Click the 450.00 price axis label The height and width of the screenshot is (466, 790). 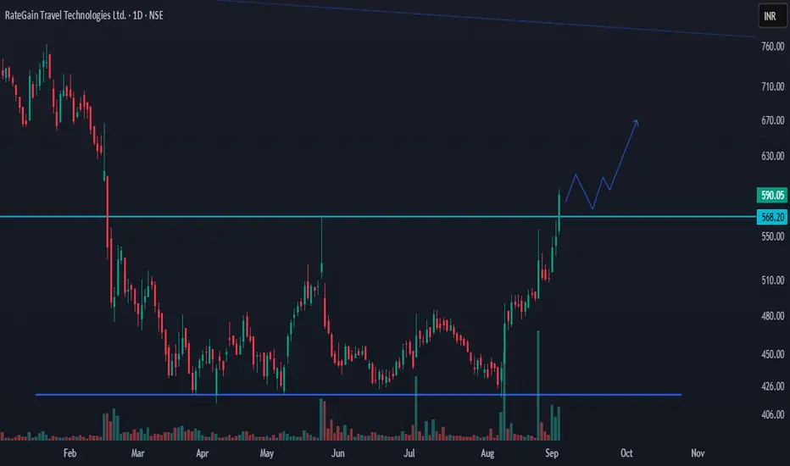772,354
